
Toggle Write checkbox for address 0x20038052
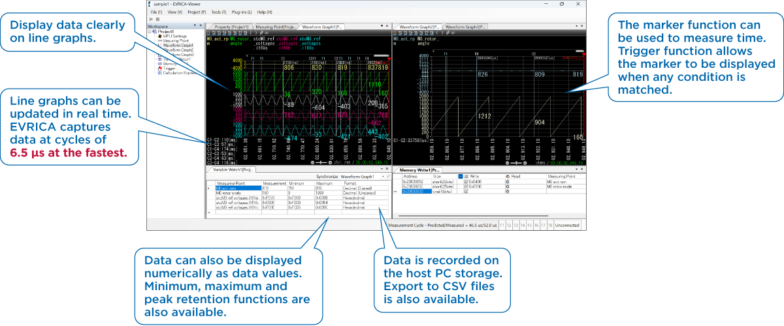pos(466,182)
